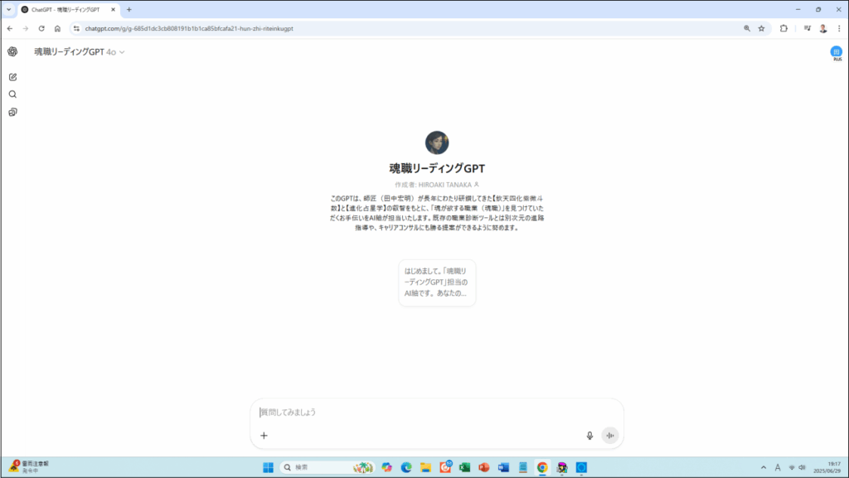This screenshot has height=478, width=849.
Task: Attach a file with the plus icon
Action: point(264,435)
